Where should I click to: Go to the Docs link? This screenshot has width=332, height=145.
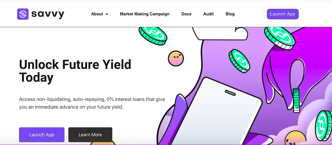click(x=186, y=14)
